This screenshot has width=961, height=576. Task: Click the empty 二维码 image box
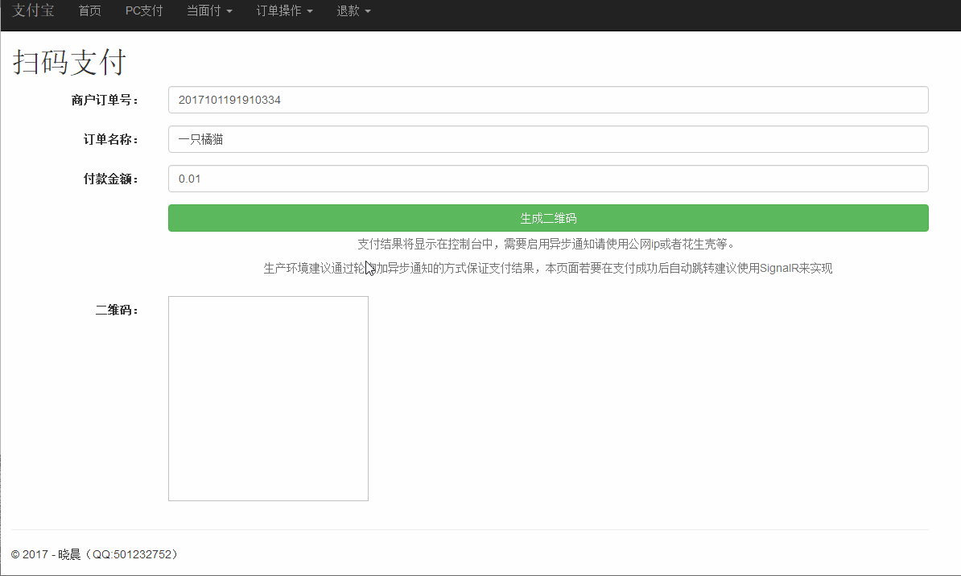[268, 398]
